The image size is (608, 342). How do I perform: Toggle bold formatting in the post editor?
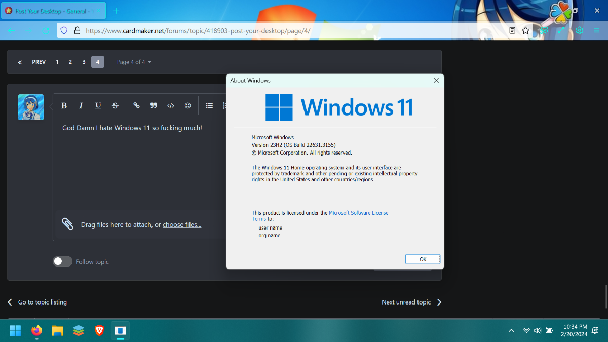[64, 105]
